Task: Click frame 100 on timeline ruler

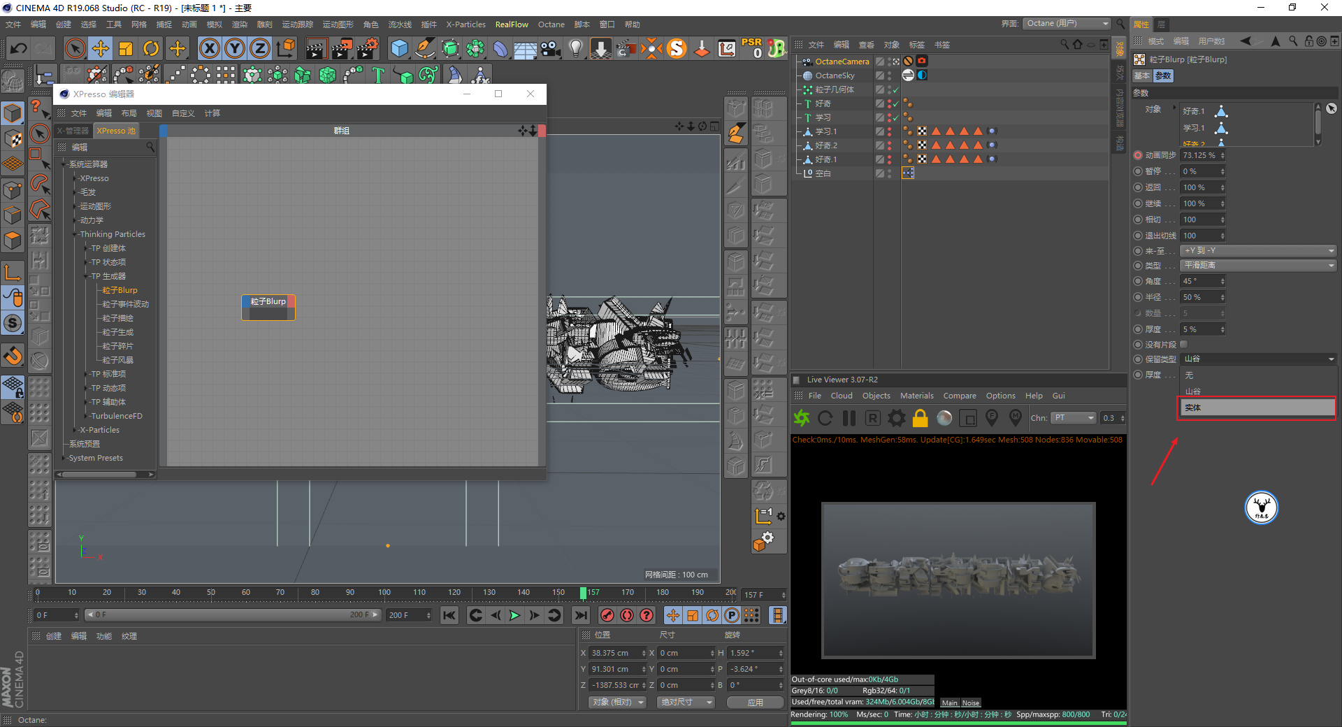Action: tap(384, 593)
